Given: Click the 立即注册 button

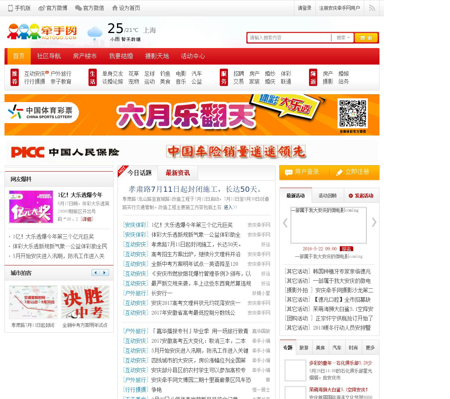Looking at the screenshot, I should click(x=354, y=172).
